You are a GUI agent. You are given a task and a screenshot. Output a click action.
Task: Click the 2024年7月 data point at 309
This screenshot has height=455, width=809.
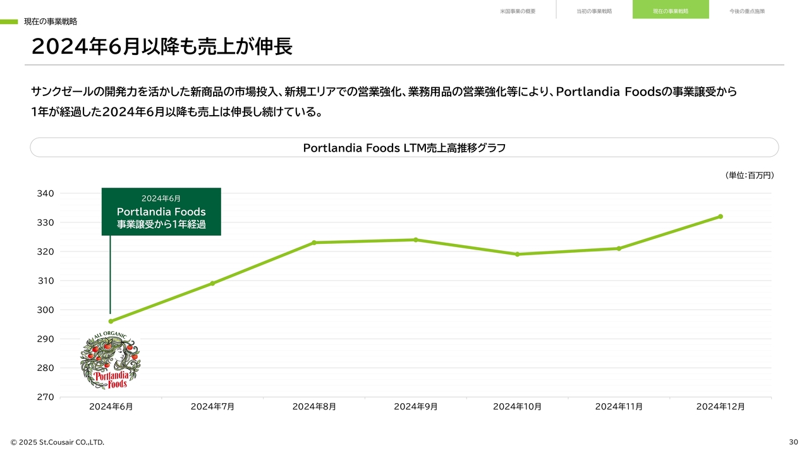click(212, 283)
